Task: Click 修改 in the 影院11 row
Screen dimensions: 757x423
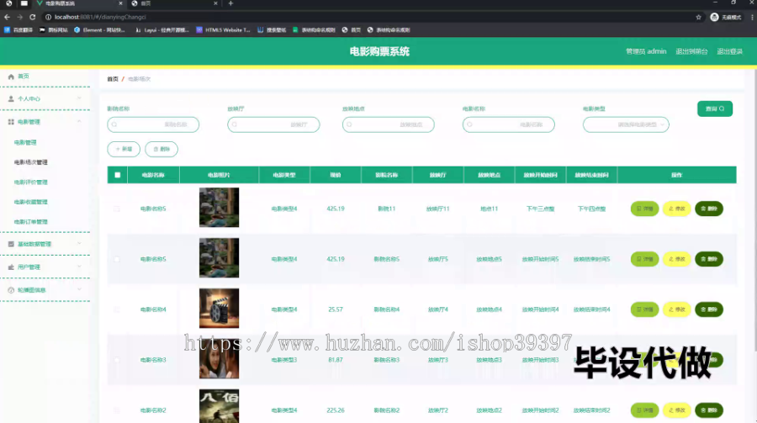Action: (x=677, y=209)
